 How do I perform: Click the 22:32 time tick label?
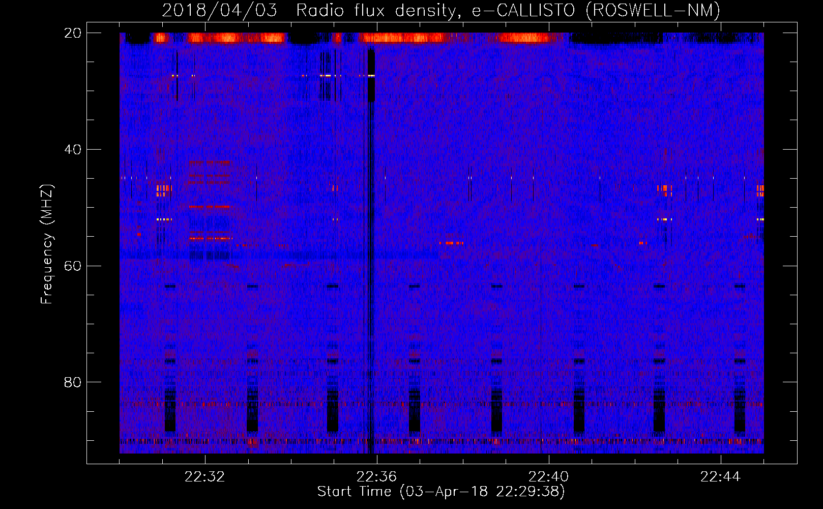pyautogui.click(x=204, y=477)
